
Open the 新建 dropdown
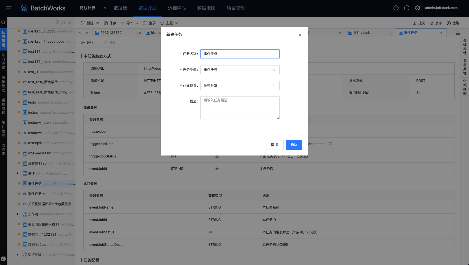[x=90, y=23]
